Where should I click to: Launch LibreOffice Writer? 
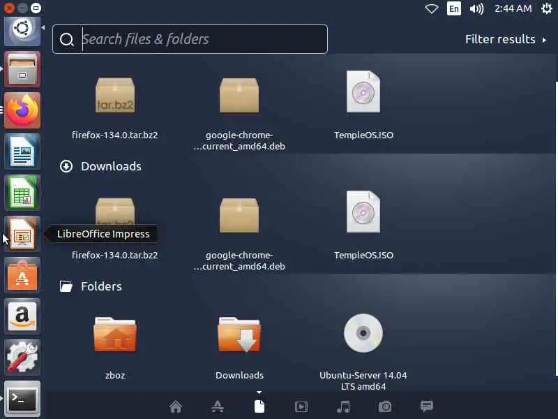coord(22,152)
